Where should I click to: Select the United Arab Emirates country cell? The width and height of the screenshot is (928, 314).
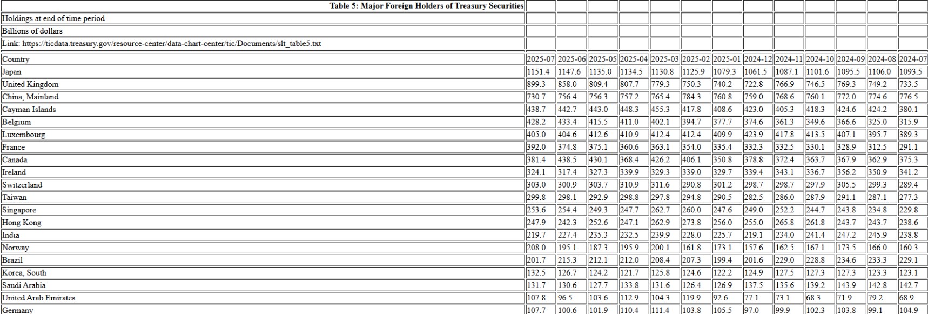coord(39,298)
